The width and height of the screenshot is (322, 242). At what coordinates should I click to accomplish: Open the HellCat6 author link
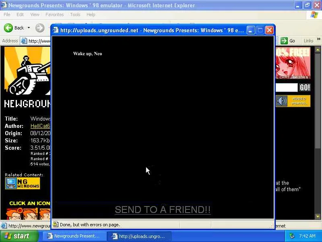pyautogui.click(x=40, y=126)
